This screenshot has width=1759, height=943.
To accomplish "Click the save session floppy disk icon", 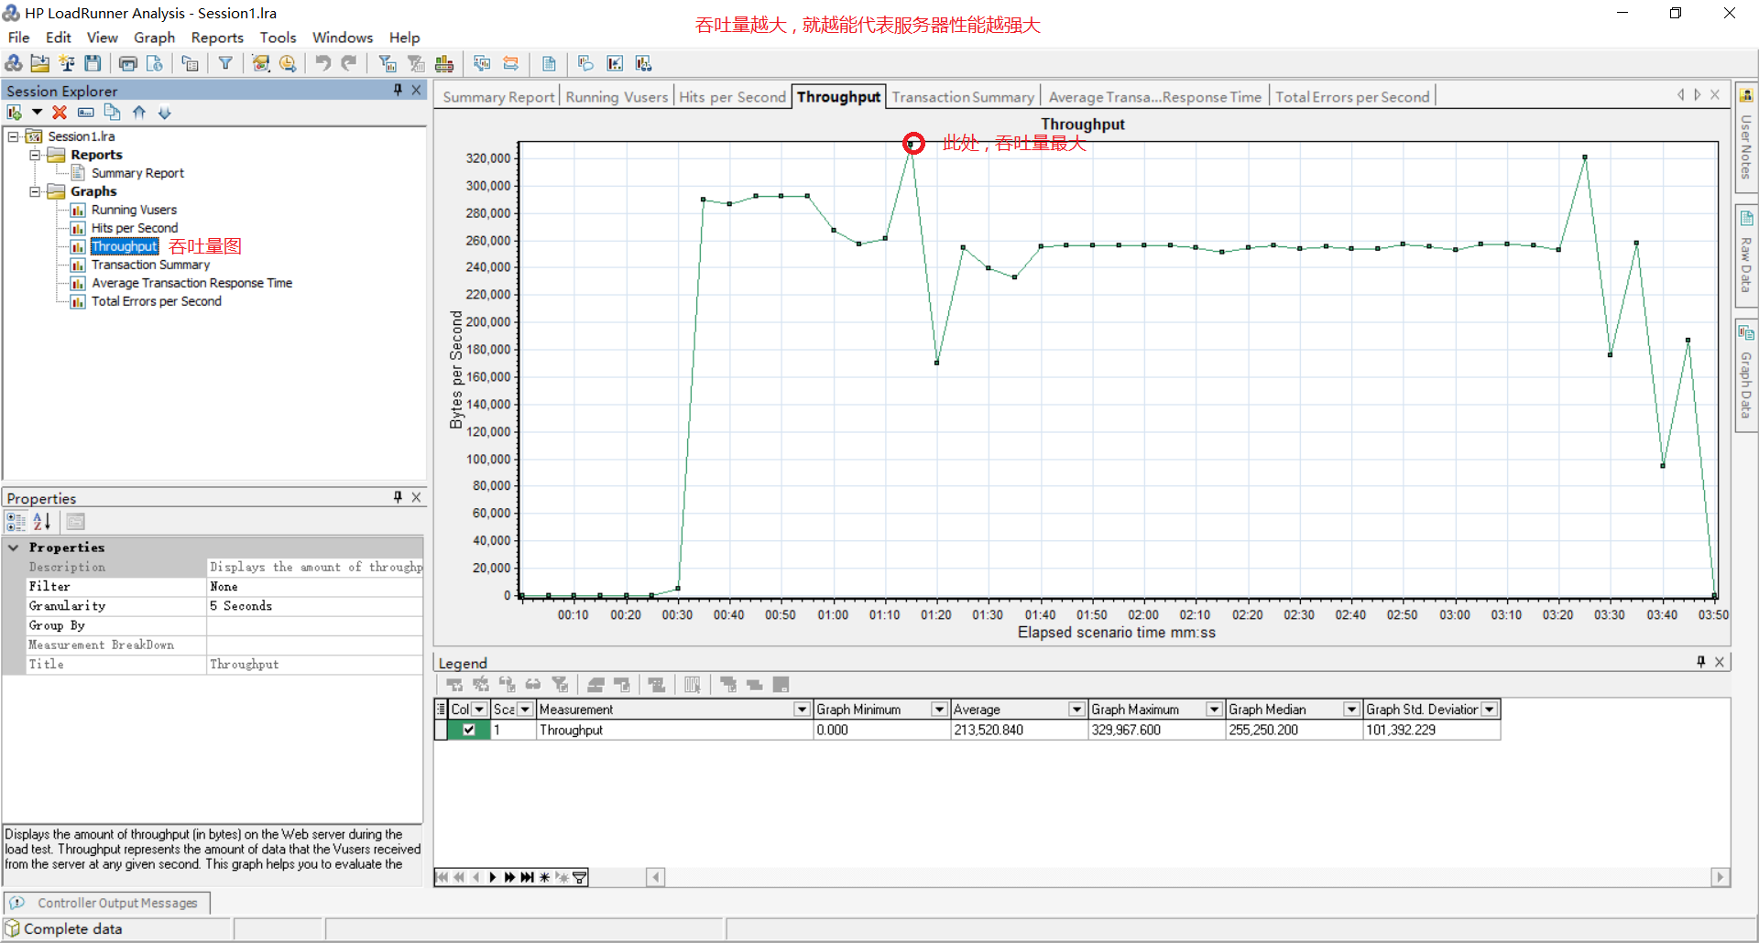I will point(93,63).
